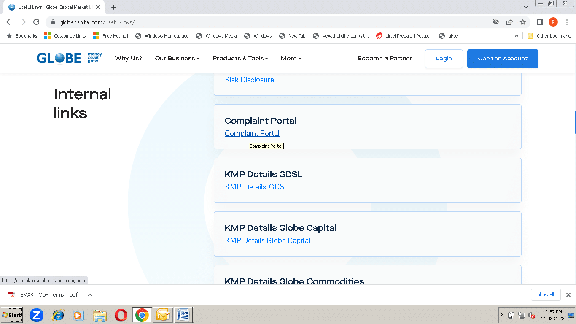Click the browser forward arrow
Screen dimensions: 576x324
(23, 22)
